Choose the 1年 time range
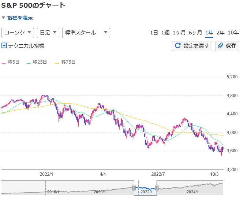 coord(209,33)
